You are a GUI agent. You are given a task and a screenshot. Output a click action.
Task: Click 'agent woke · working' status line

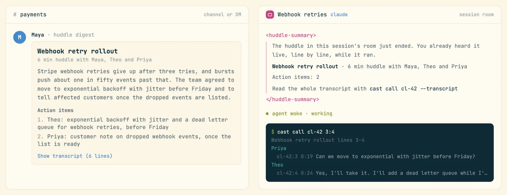click(x=302, y=114)
